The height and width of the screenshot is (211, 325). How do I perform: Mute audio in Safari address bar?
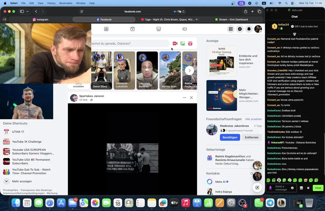[x=175, y=12]
